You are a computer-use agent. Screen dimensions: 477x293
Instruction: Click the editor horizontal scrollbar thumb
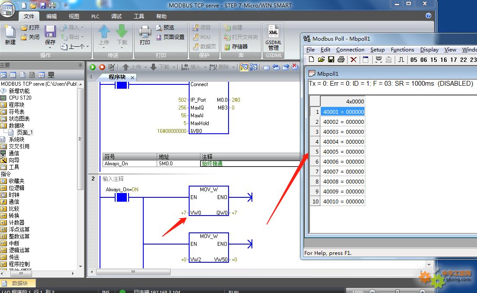pos(133,272)
